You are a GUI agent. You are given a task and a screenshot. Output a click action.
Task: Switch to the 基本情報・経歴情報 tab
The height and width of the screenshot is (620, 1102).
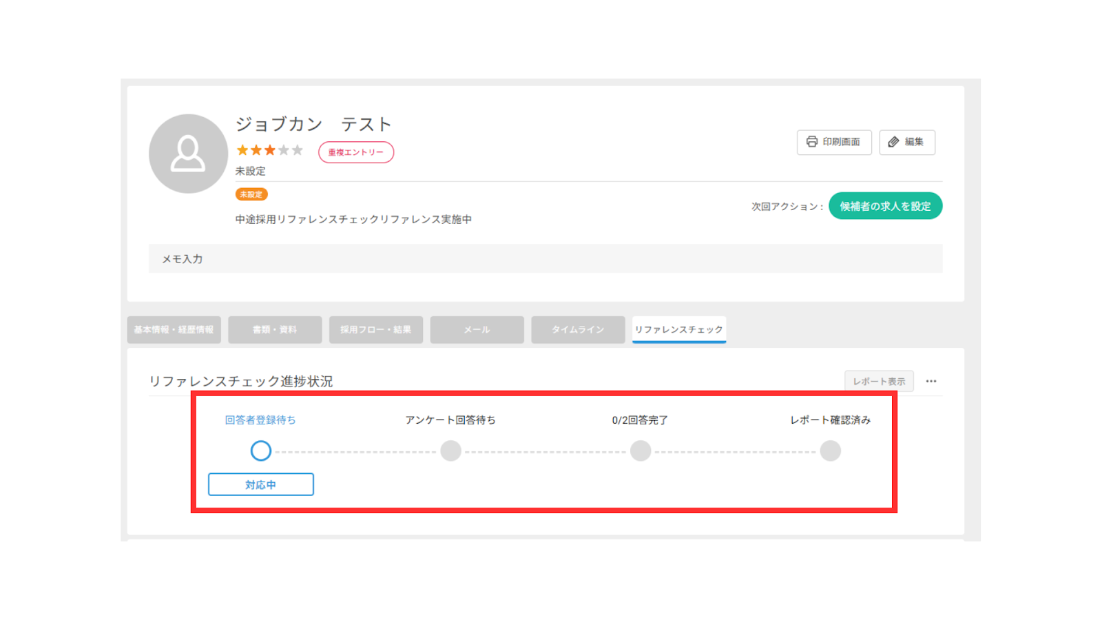click(x=174, y=330)
